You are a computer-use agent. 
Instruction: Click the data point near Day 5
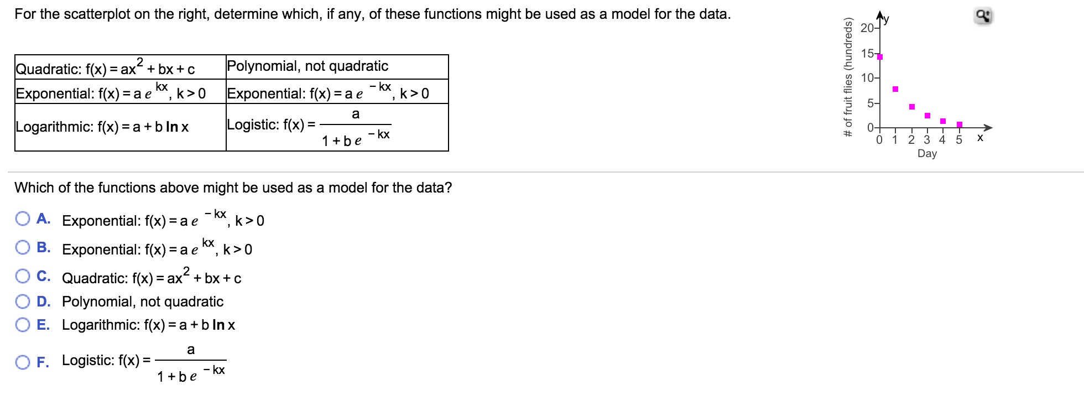click(x=959, y=124)
